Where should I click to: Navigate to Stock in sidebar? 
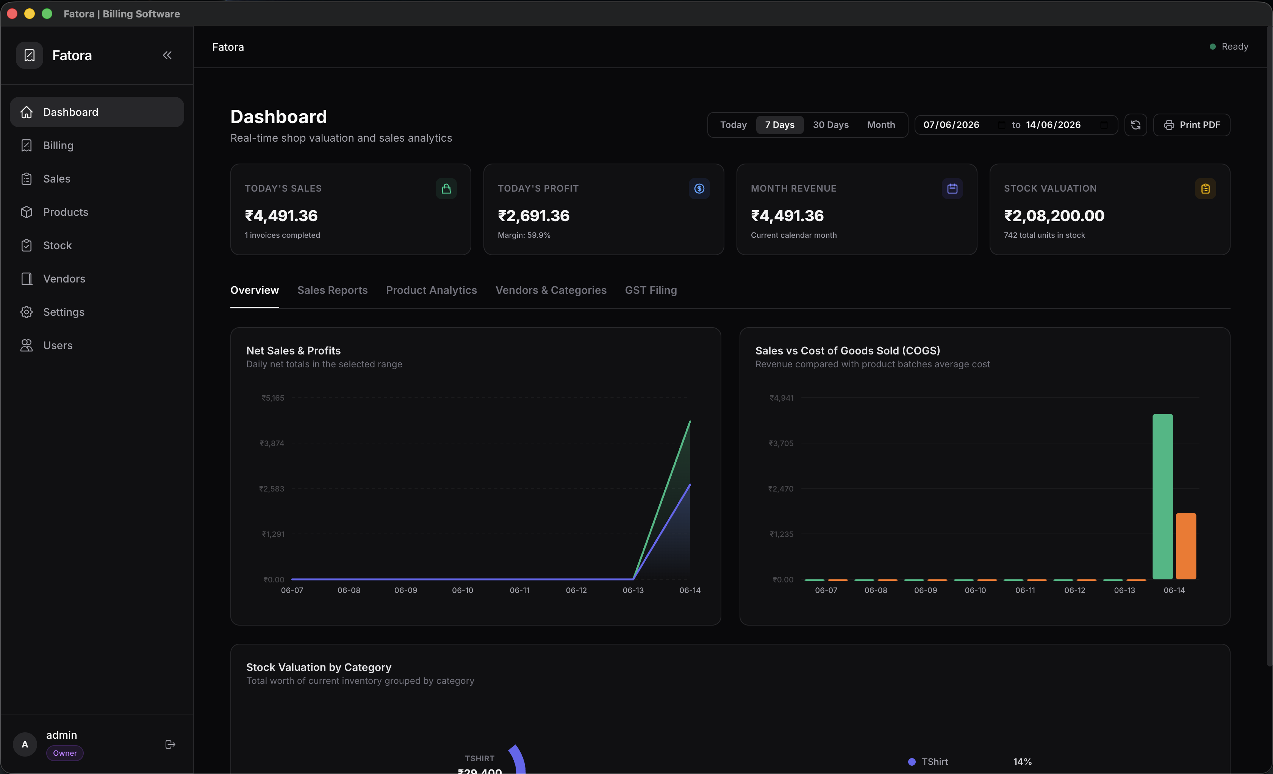point(97,245)
